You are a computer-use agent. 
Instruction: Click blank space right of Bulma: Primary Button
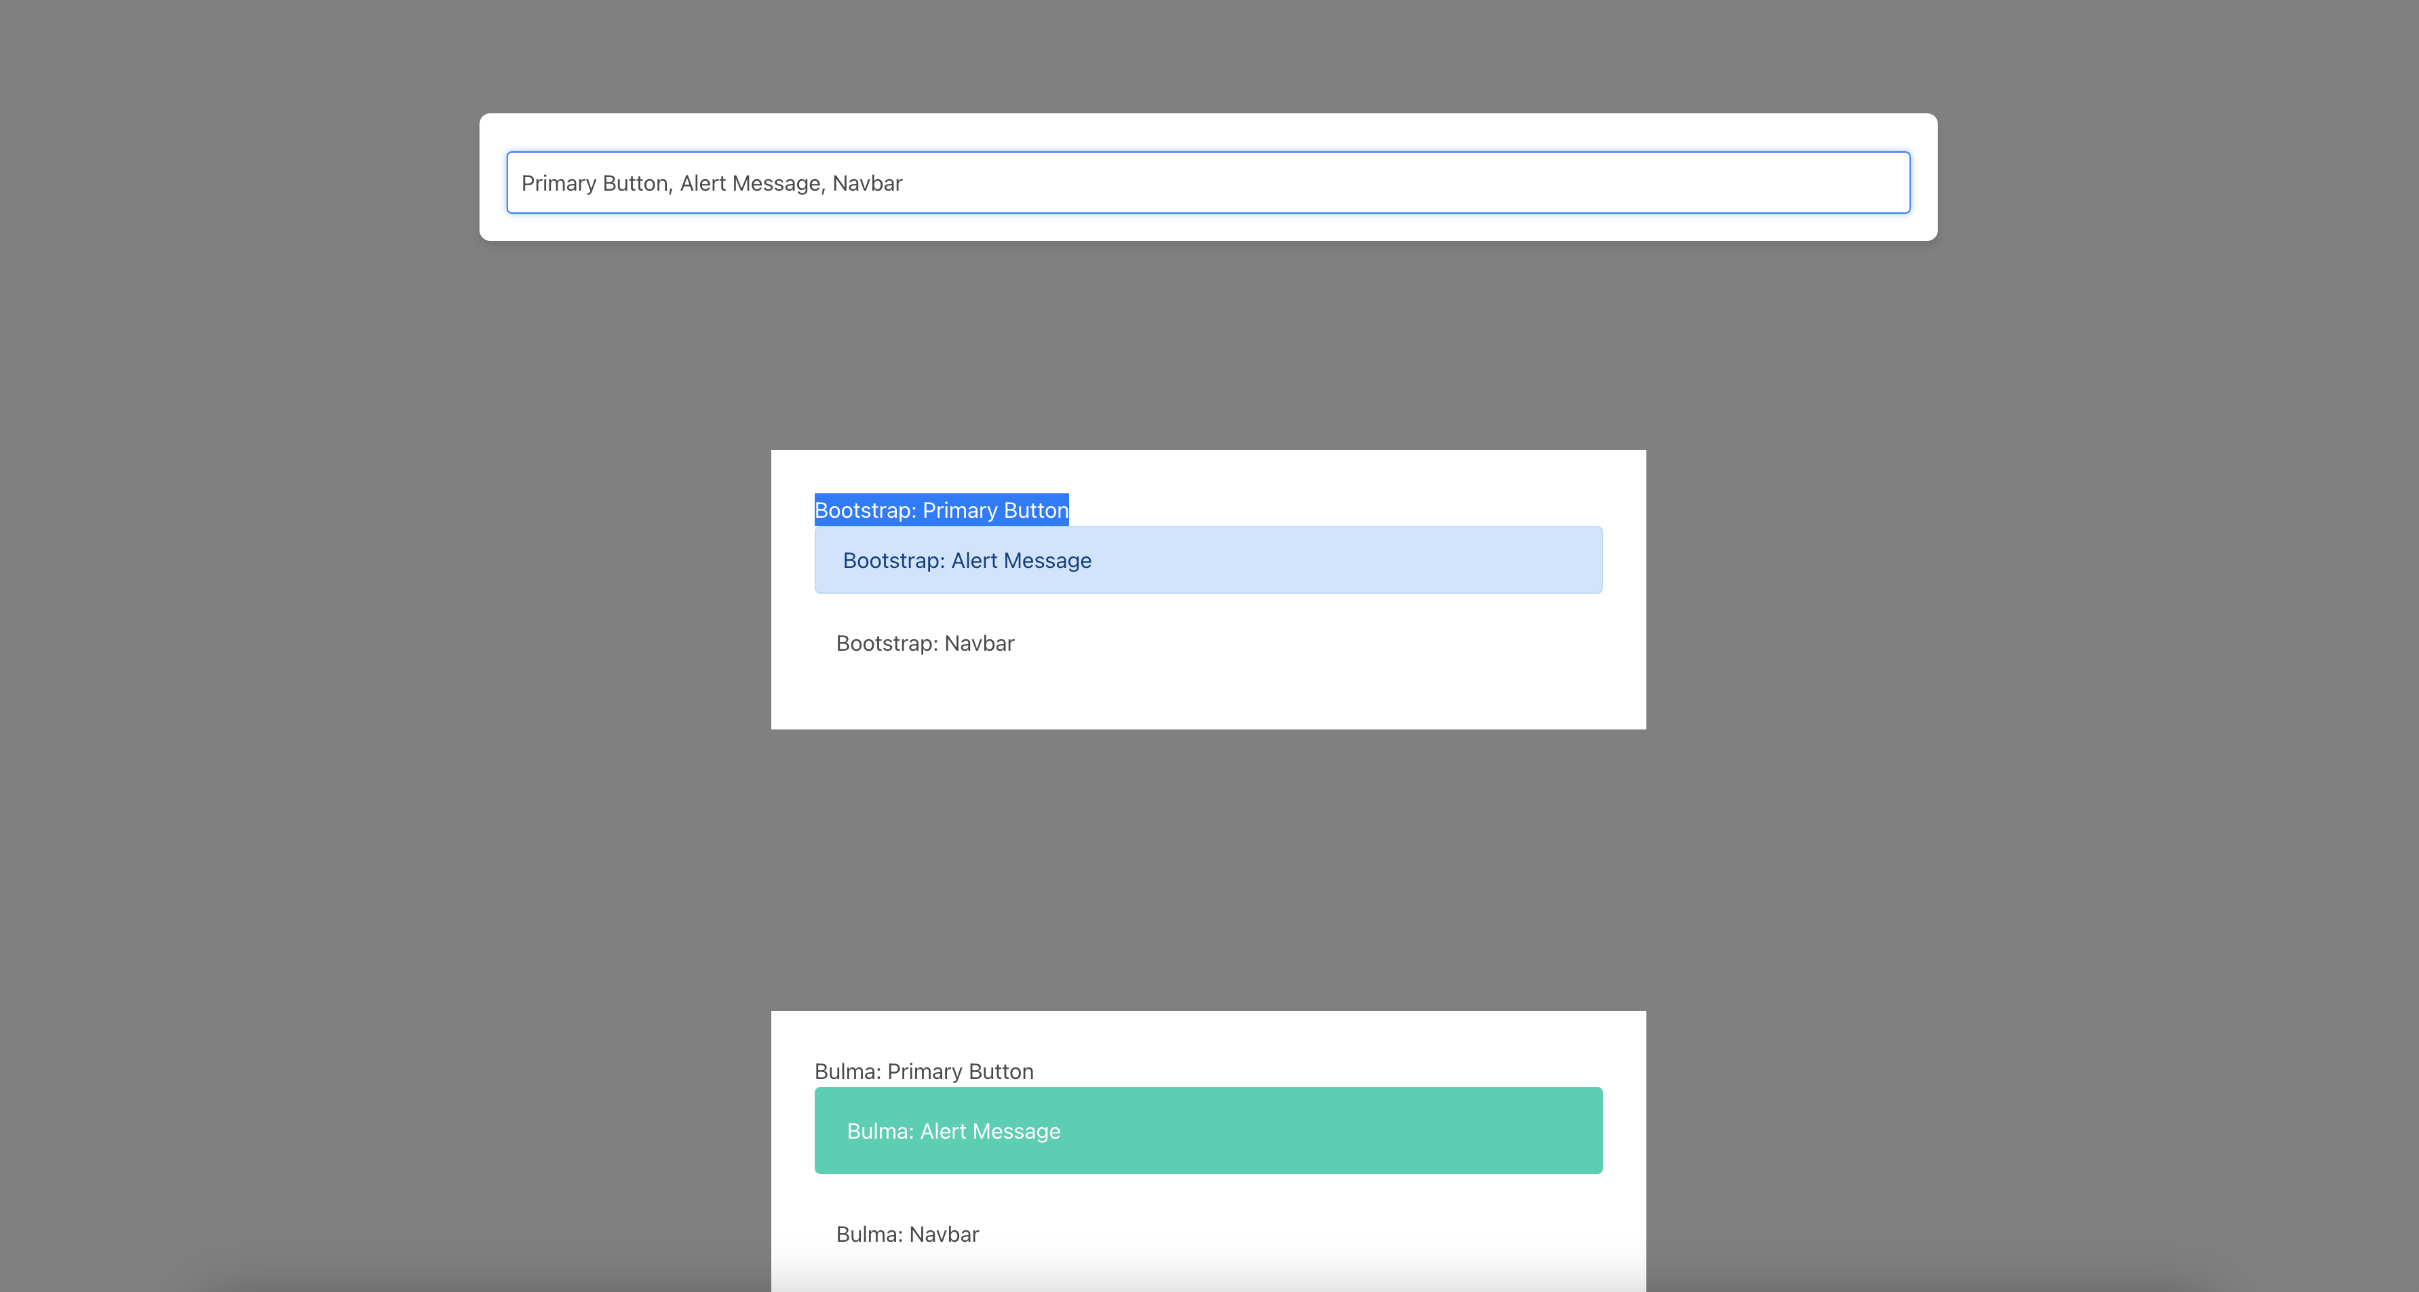coord(1361,1071)
